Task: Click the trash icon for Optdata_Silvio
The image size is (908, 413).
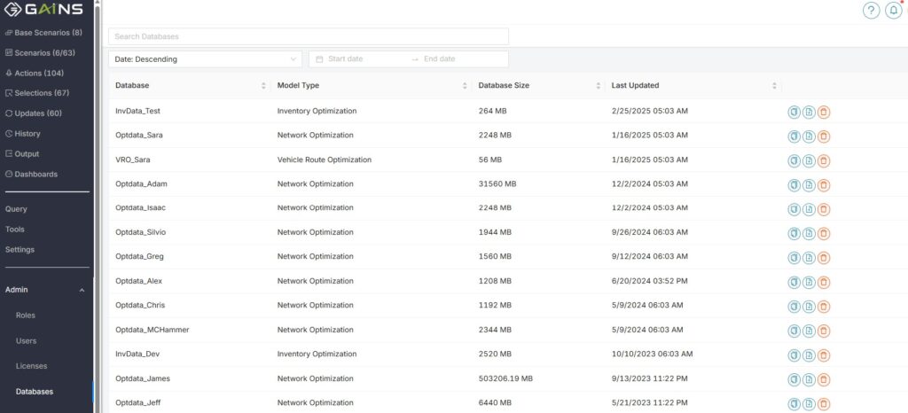Action: click(x=824, y=234)
